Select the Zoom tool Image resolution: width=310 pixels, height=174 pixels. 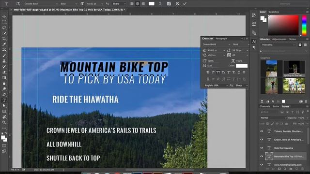click(4, 122)
